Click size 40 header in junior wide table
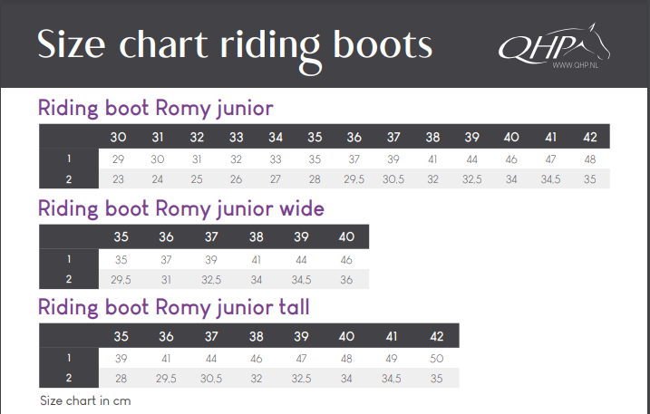This screenshot has height=414, width=650. [346, 237]
